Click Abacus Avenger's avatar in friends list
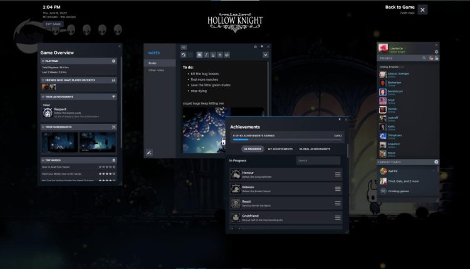 point(383,75)
